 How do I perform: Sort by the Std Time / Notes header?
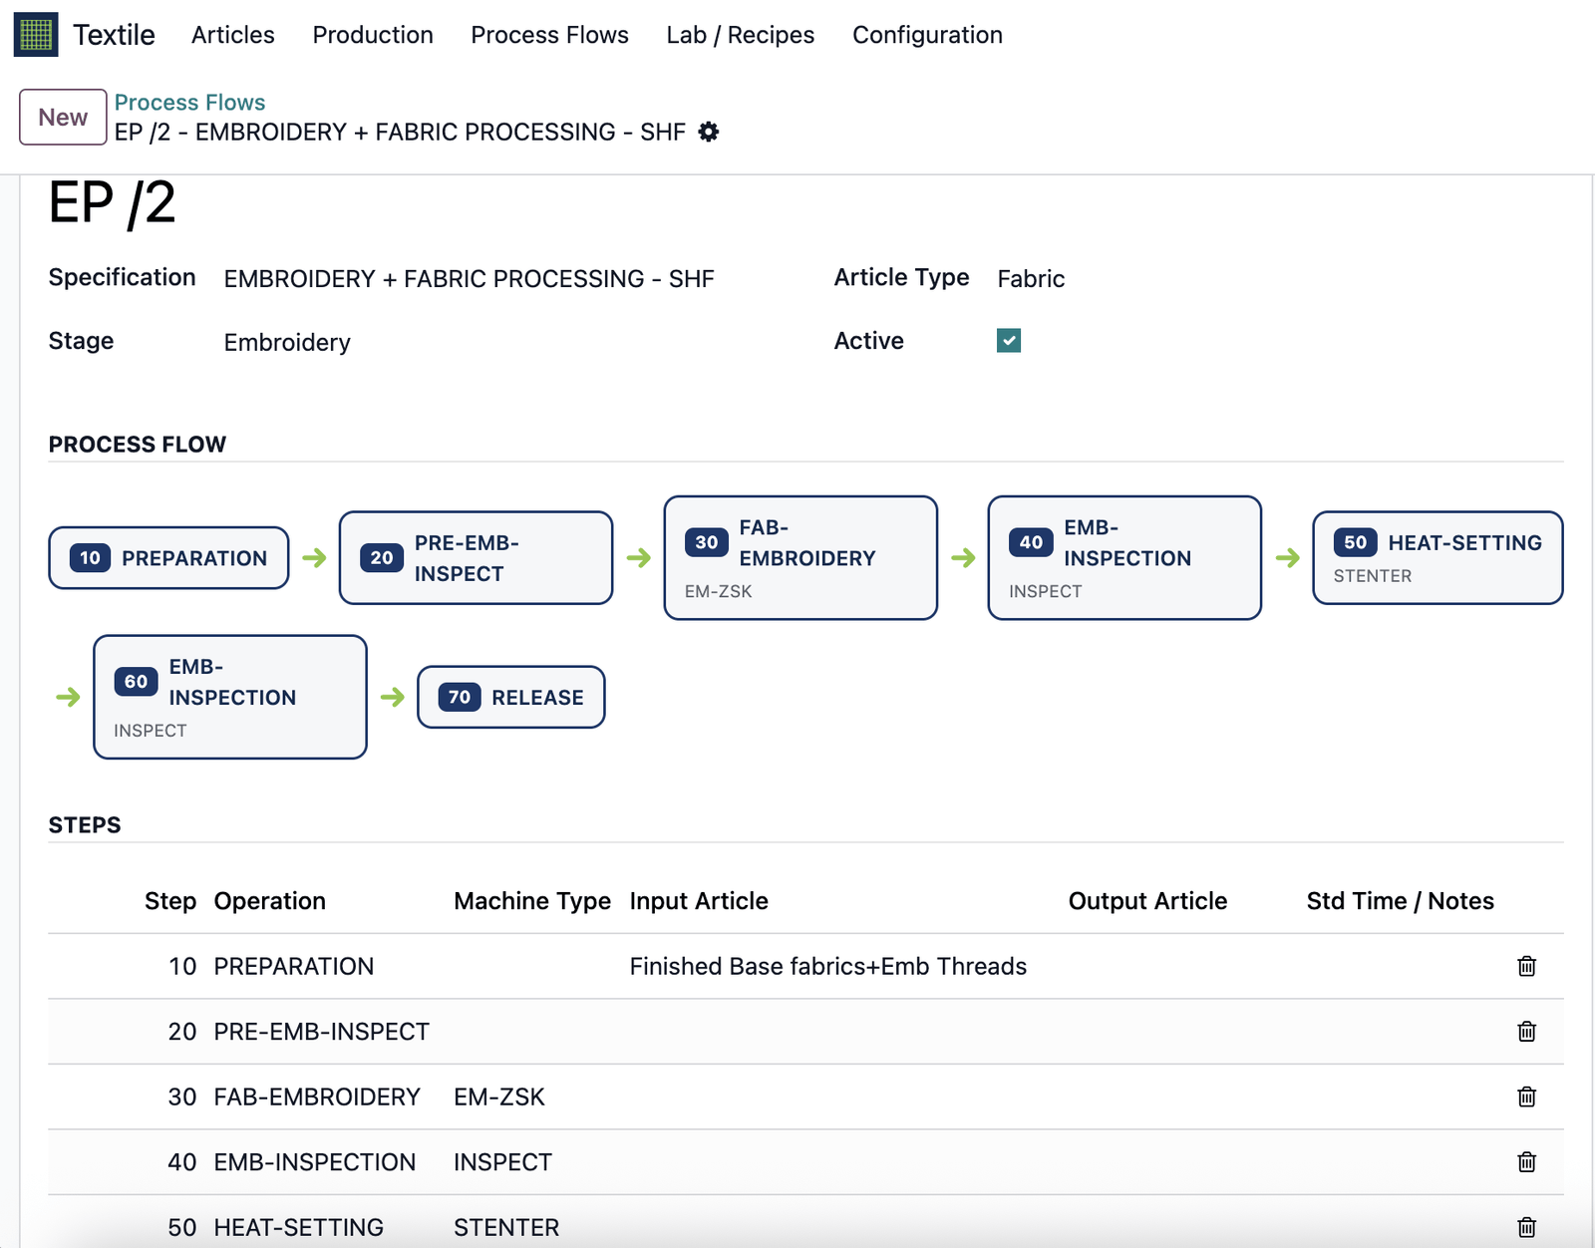point(1400,901)
